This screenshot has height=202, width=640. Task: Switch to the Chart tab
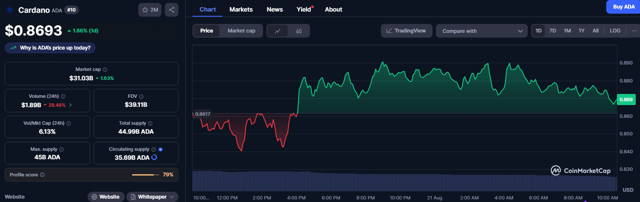click(x=207, y=9)
